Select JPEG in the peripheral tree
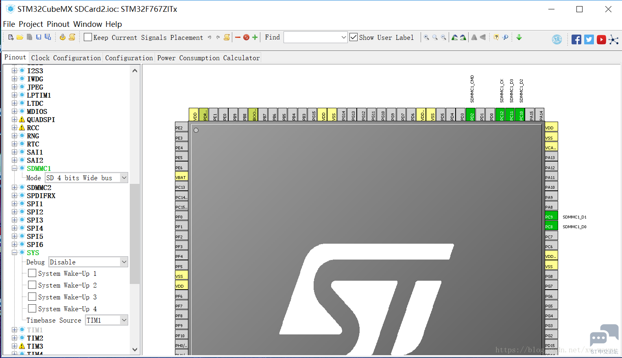This screenshot has height=358, width=622. [x=35, y=87]
